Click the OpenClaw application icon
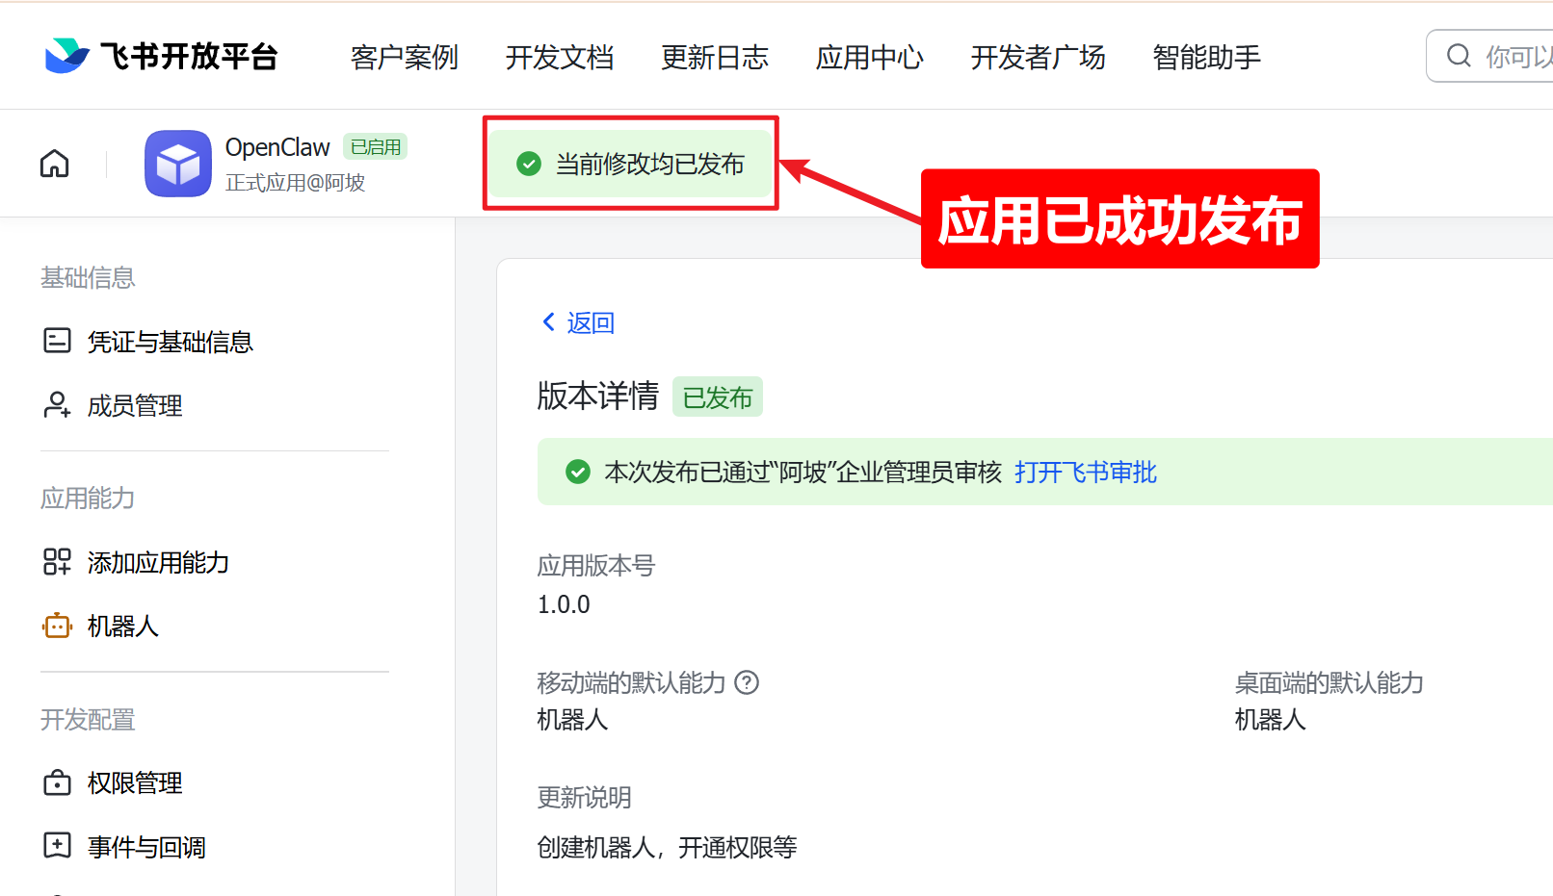Image resolution: width=1553 pixels, height=896 pixels. coord(177,163)
